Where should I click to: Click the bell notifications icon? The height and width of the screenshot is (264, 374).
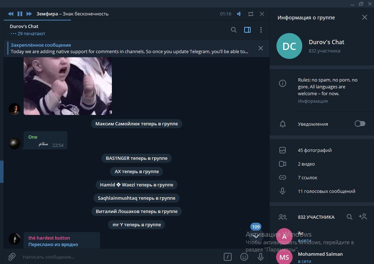pos(283,124)
